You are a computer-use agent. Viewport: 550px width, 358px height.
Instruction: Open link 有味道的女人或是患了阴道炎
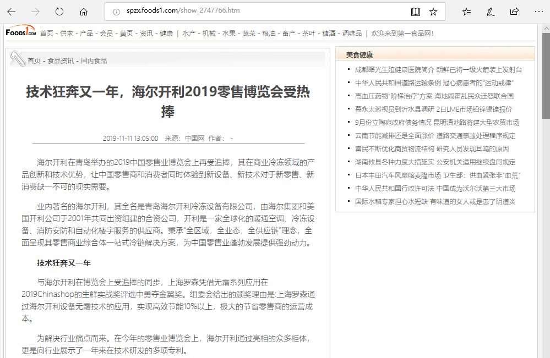[x=472, y=202]
